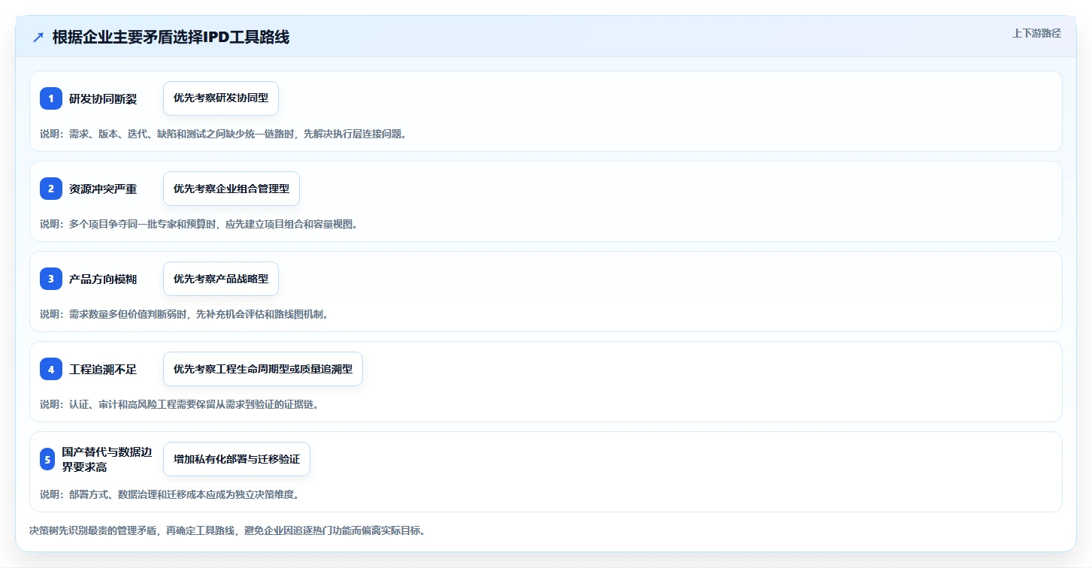Image resolution: width=1092 pixels, height=568 pixels.
Task: Click the 研发协同断裂 heading
Action: [103, 98]
